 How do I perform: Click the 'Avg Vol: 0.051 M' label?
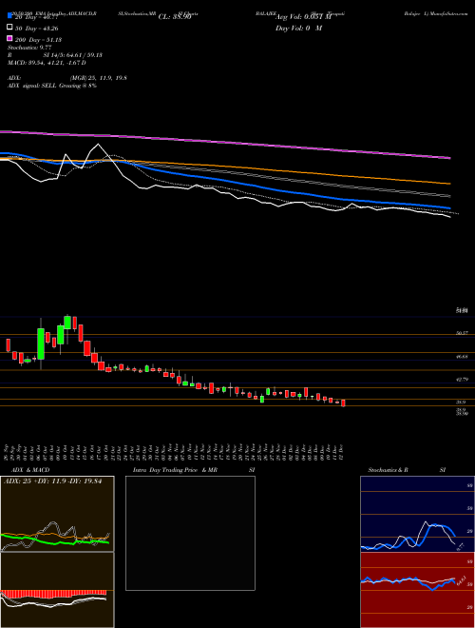point(304,17)
